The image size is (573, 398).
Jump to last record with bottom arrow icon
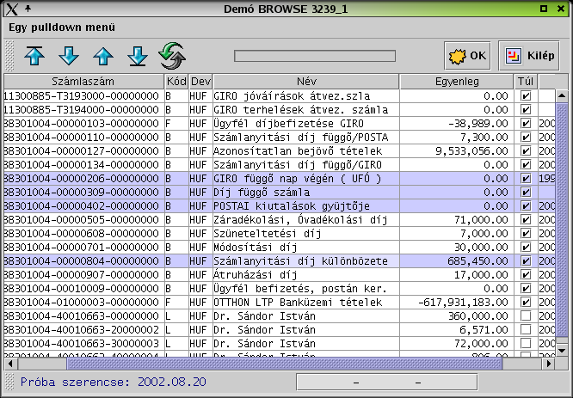pos(138,56)
